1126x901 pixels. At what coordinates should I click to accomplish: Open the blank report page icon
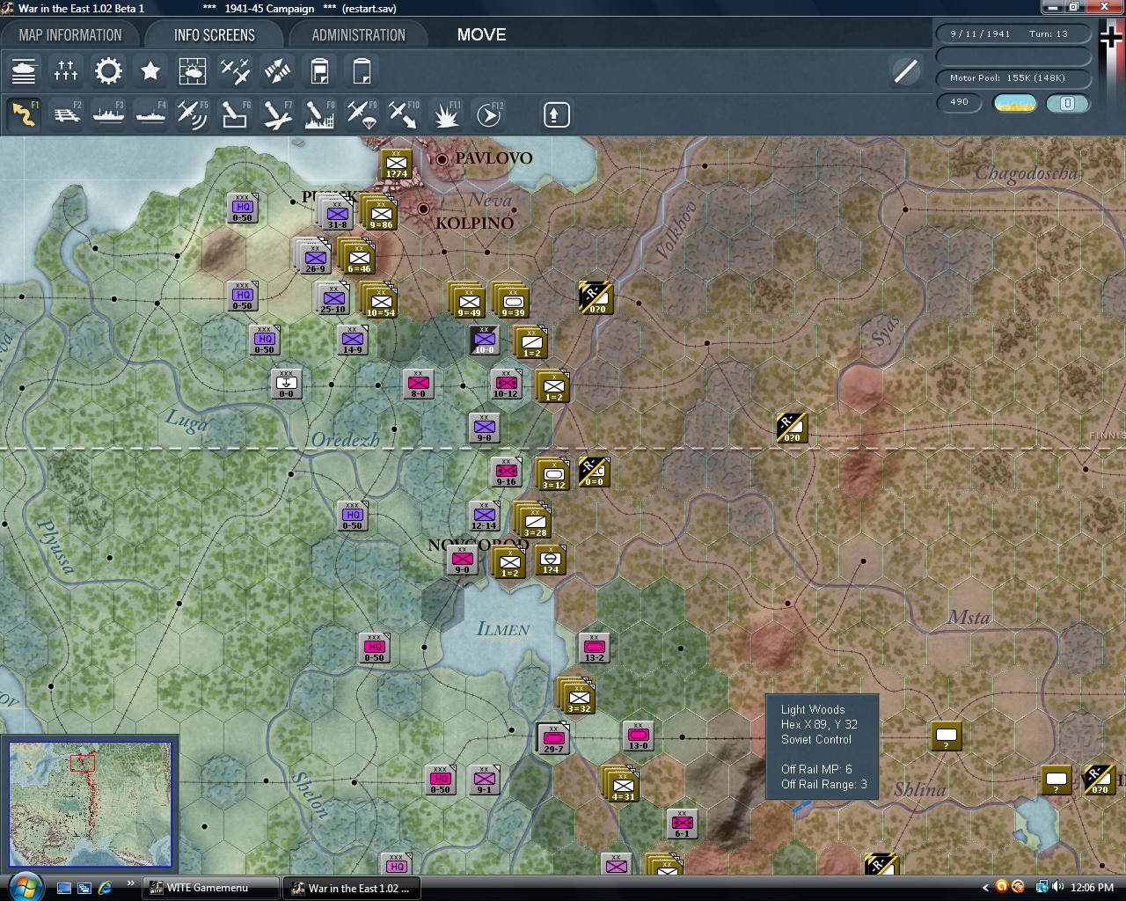tap(362, 71)
